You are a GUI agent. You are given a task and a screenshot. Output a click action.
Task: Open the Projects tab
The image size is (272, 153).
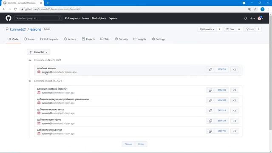[x=88, y=39]
